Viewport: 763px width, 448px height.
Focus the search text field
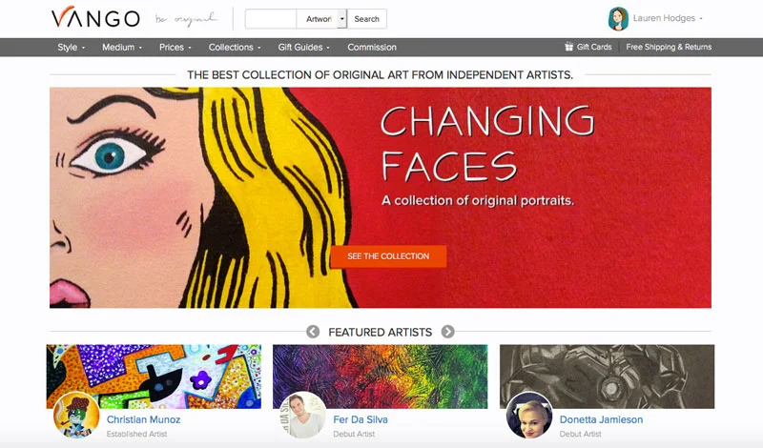[271, 19]
